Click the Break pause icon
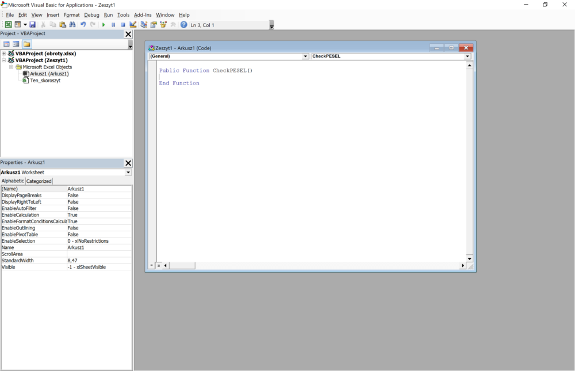 [x=113, y=25]
